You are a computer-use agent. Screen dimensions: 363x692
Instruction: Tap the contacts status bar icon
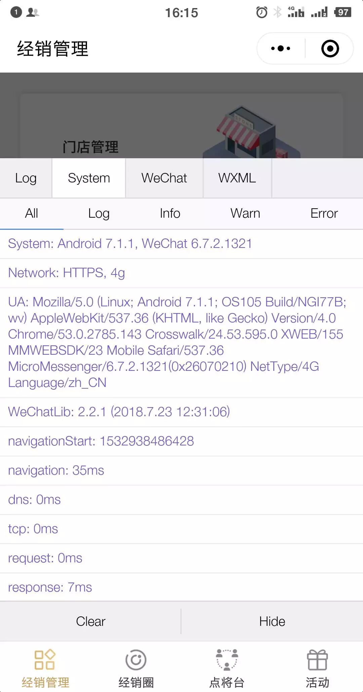point(33,12)
